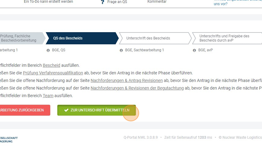The width and height of the screenshot is (262, 146).
Task: Click the BGE, avP assignee text
Action: [x=206, y=50]
